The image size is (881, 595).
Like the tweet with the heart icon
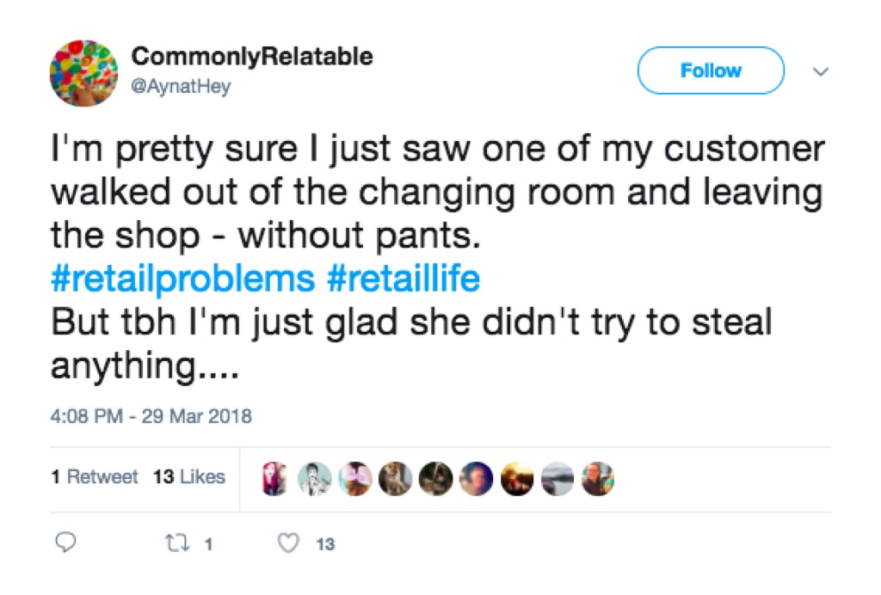click(x=291, y=543)
